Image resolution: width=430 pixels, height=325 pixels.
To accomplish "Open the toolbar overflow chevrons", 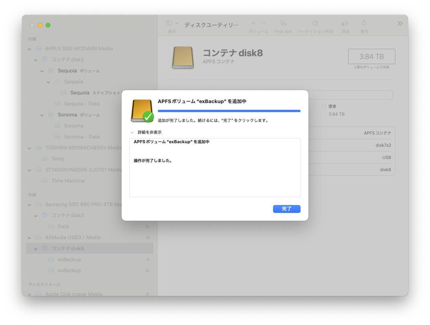I will click(400, 24).
